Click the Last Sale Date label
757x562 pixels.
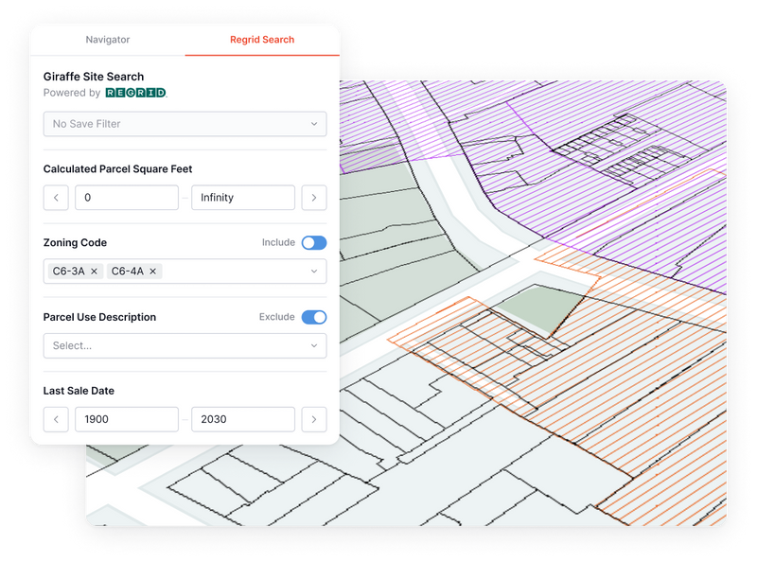pyautogui.click(x=79, y=391)
